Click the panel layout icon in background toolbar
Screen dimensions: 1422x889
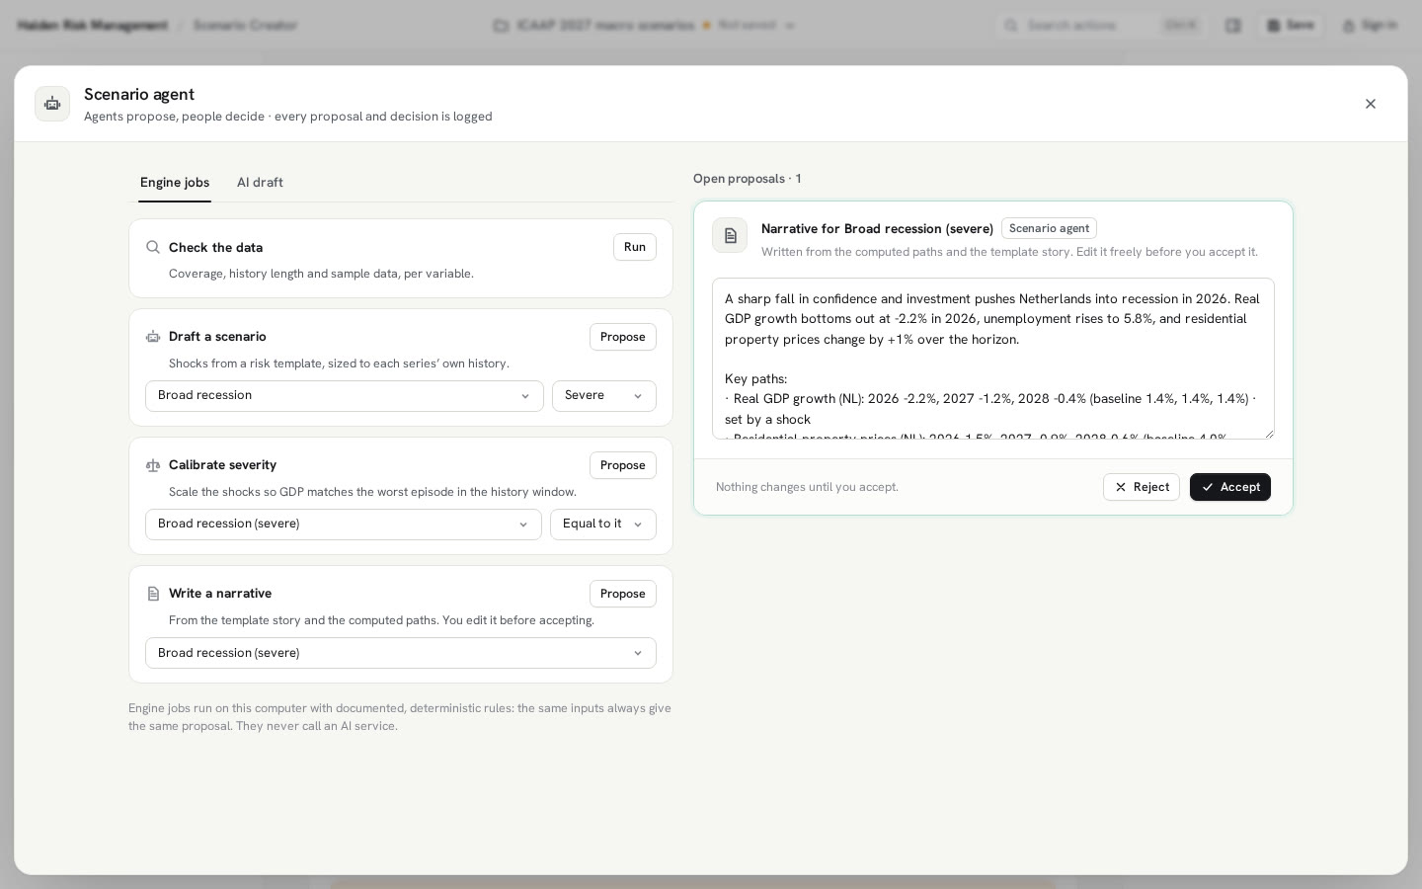pyautogui.click(x=1233, y=26)
